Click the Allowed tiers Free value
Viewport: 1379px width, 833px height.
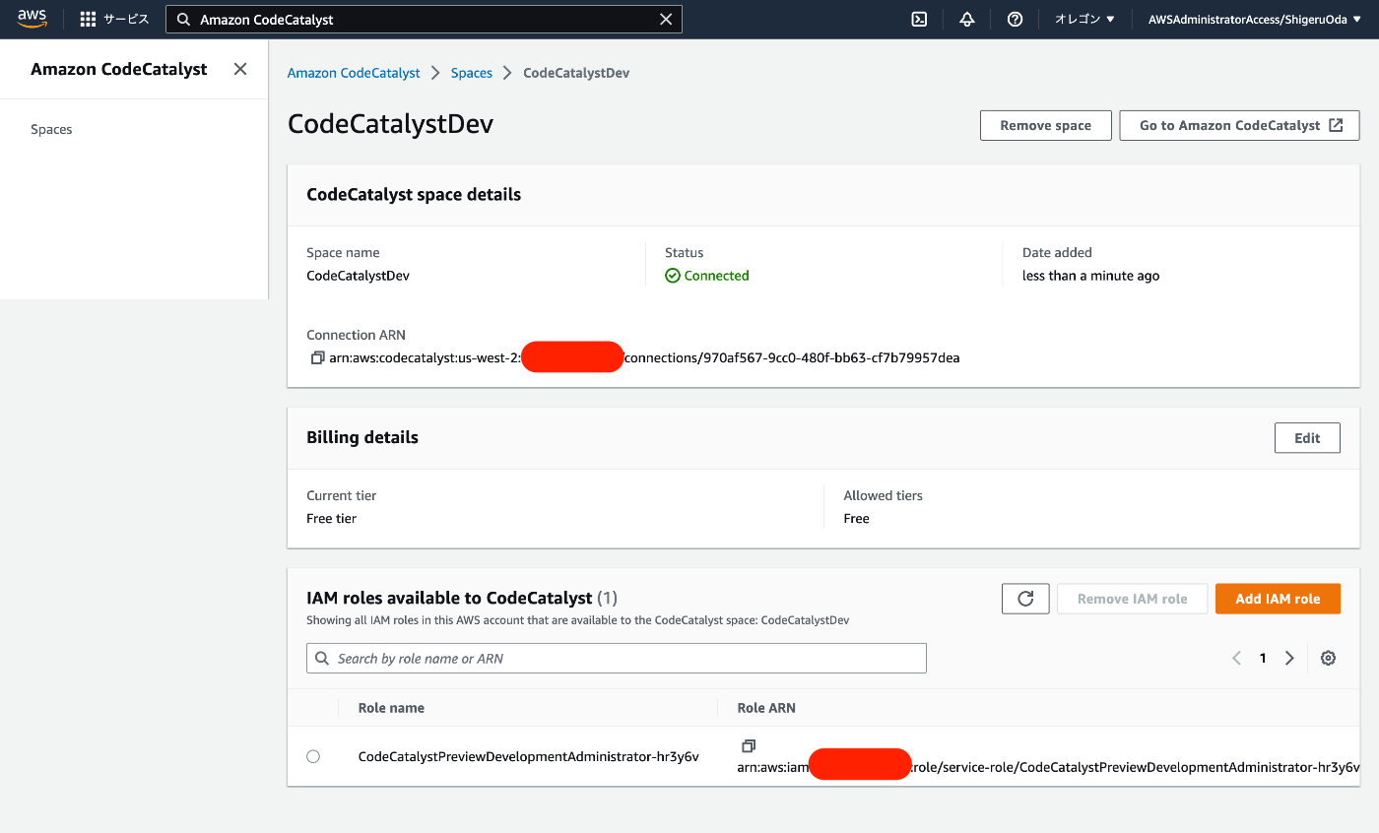[856, 518]
